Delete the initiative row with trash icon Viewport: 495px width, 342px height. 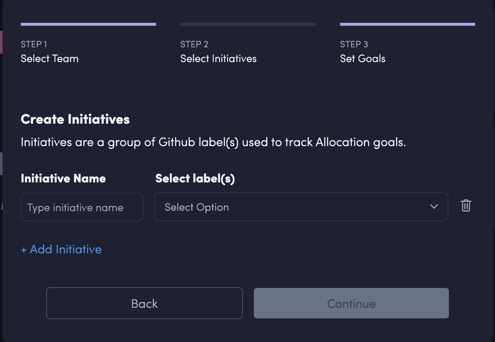click(x=466, y=206)
